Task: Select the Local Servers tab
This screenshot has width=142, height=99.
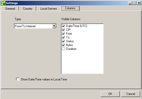Action: pyautogui.click(x=48, y=9)
